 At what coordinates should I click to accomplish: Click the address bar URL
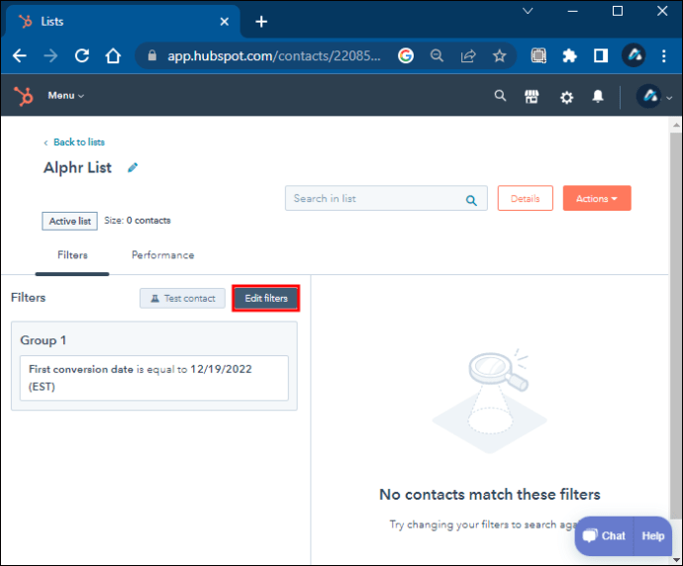coord(274,55)
